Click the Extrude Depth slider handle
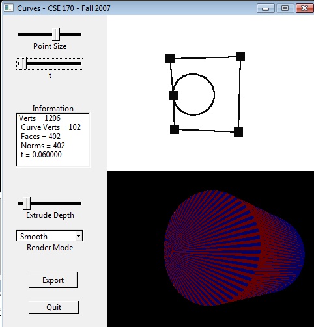 pyautogui.click(x=27, y=203)
